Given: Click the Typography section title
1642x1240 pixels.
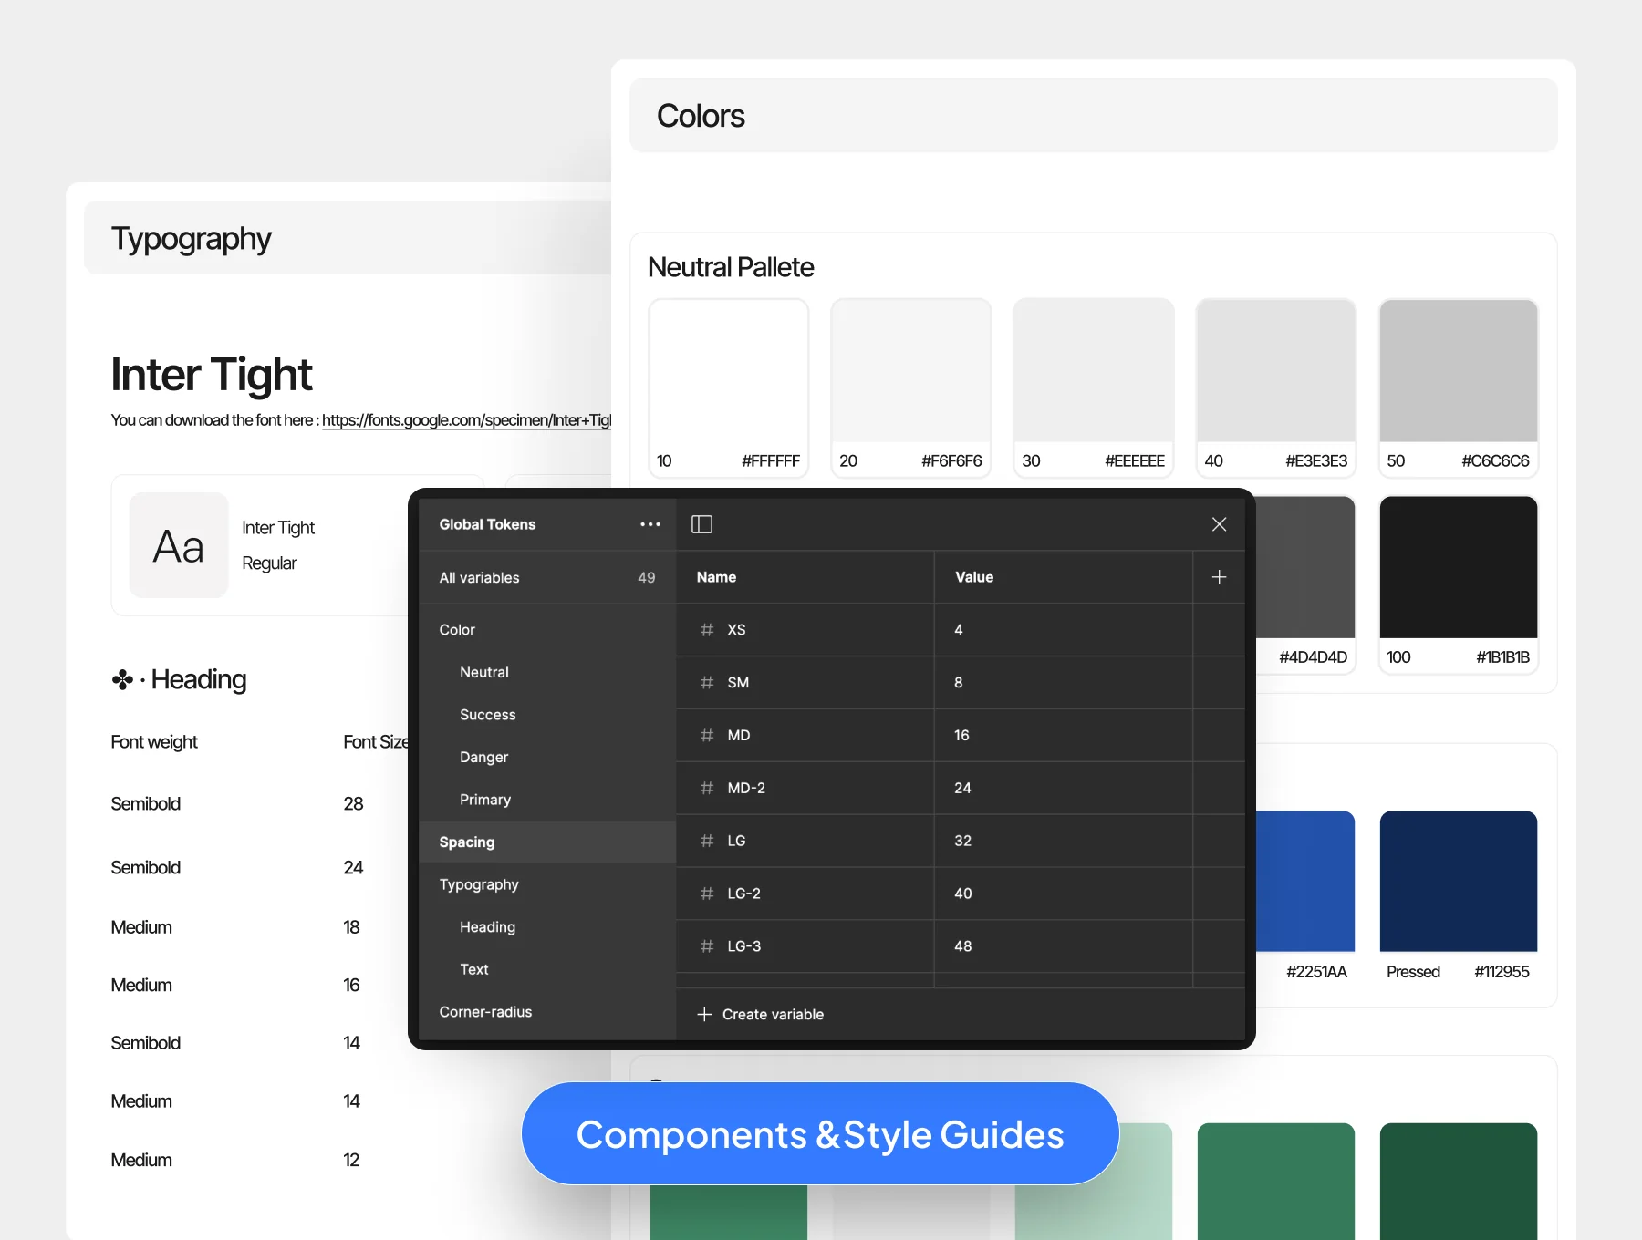Looking at the screenshot, I should 191,239.
